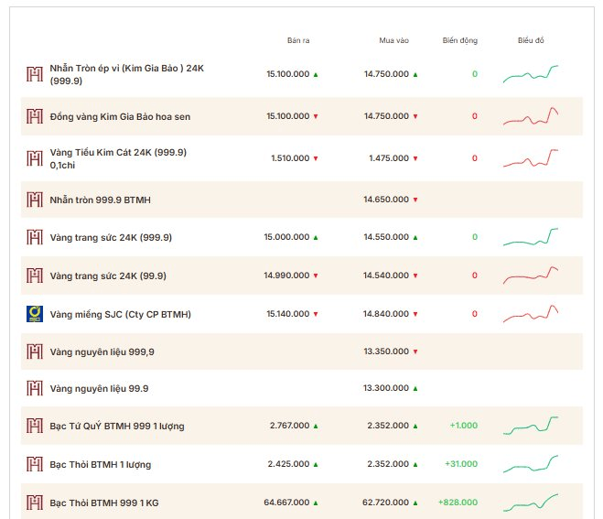Select the Biểu đồ column header
The image size is (603, 519).
531,40
